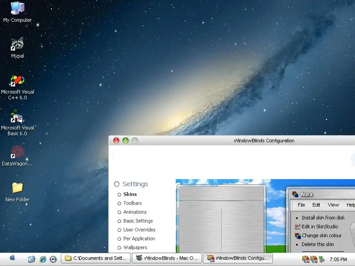Launch Windows Media Player from quick launch

[53, 259]
